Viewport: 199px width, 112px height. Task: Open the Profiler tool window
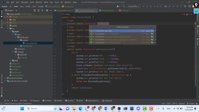[58, 100]
